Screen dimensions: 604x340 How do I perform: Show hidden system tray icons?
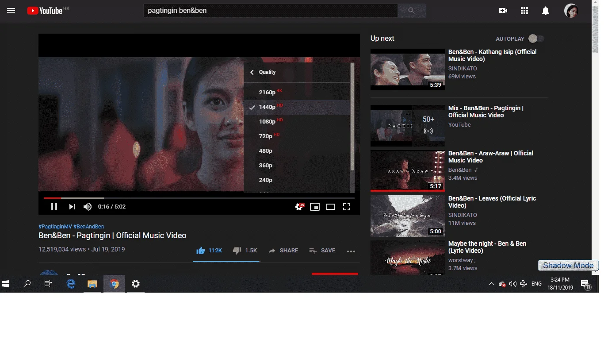[491, 284]
